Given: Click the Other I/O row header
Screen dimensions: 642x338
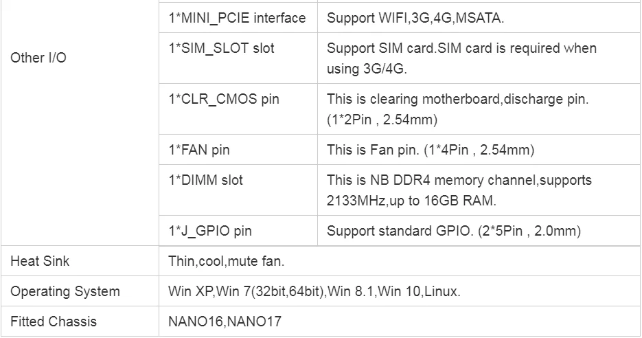Looking at the screenshot, I should (x=38, y=58).
